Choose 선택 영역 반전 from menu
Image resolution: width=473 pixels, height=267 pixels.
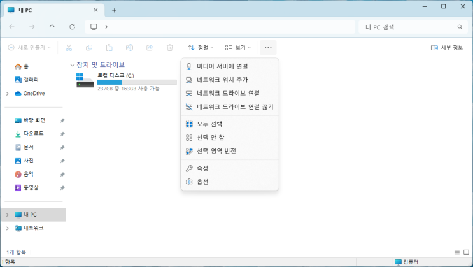230,151
